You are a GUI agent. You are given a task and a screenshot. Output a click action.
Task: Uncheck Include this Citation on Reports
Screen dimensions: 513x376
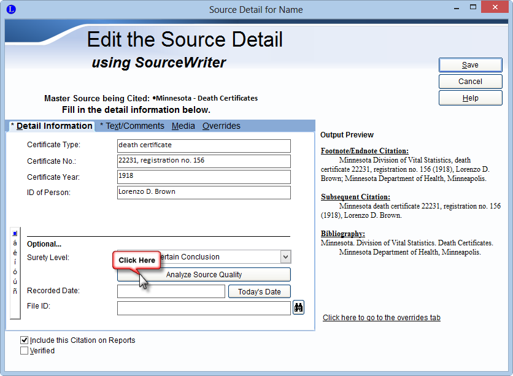tap(24, 340)
